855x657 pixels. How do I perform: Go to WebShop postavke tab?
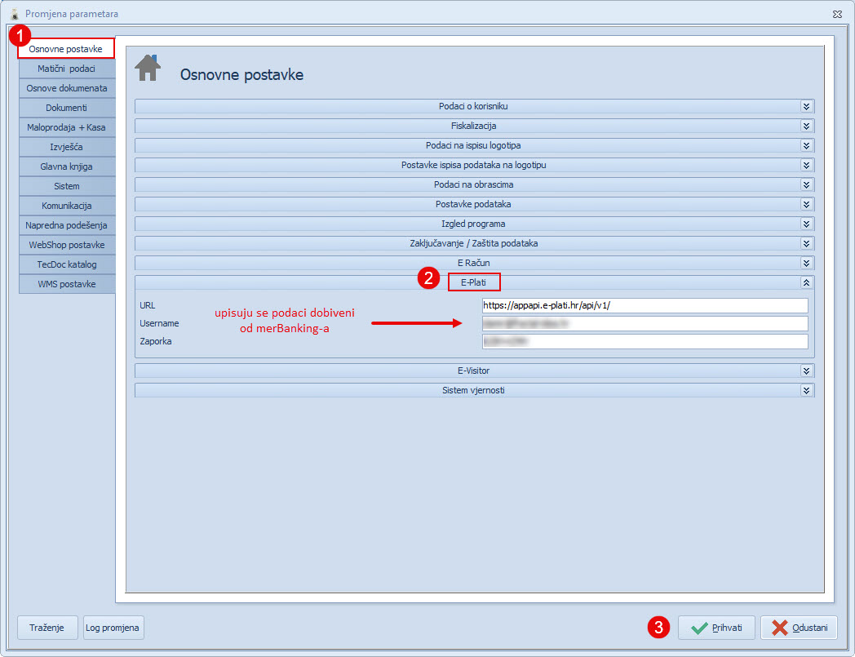coord(66,245)
